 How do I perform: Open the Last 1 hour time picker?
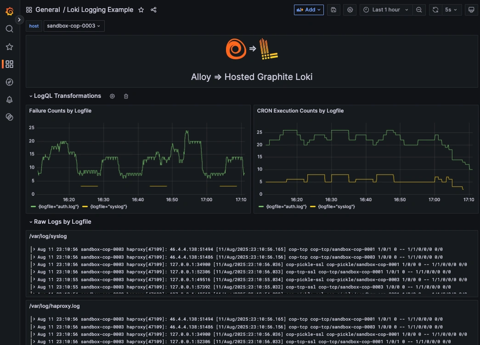[386, 10]
